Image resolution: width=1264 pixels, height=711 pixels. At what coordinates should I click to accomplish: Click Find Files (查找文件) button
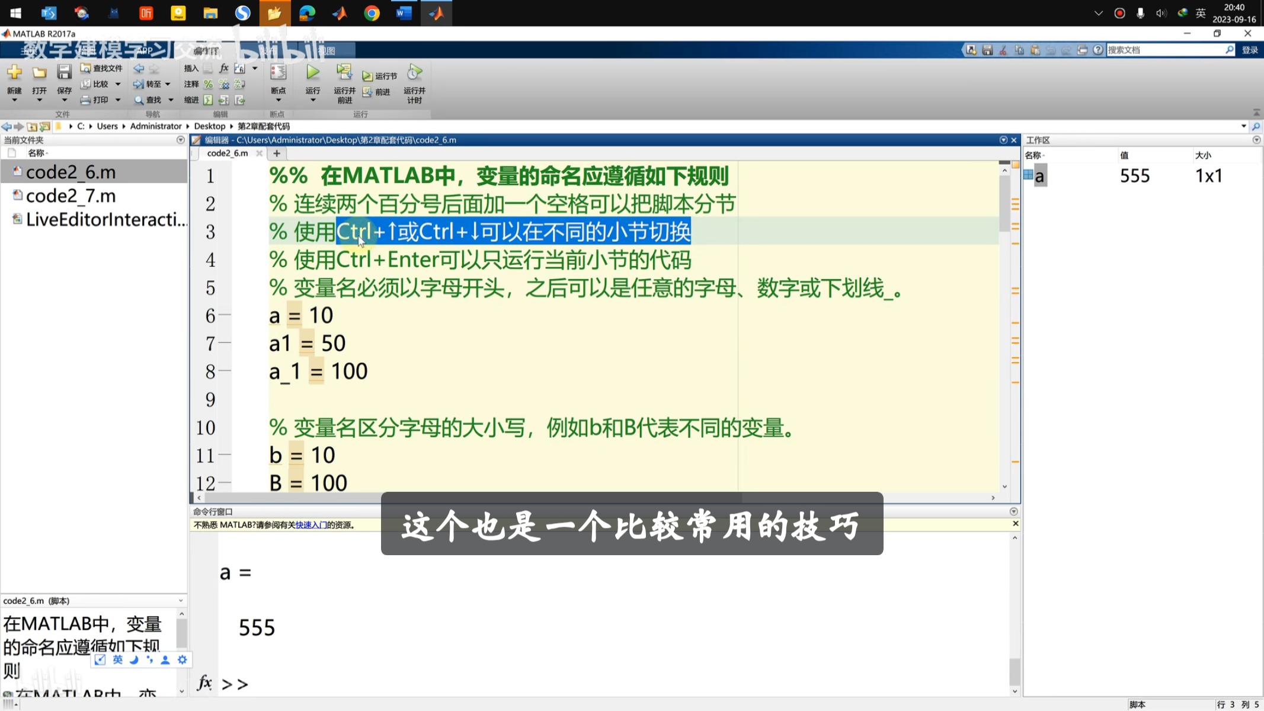(x=101, y=68)
